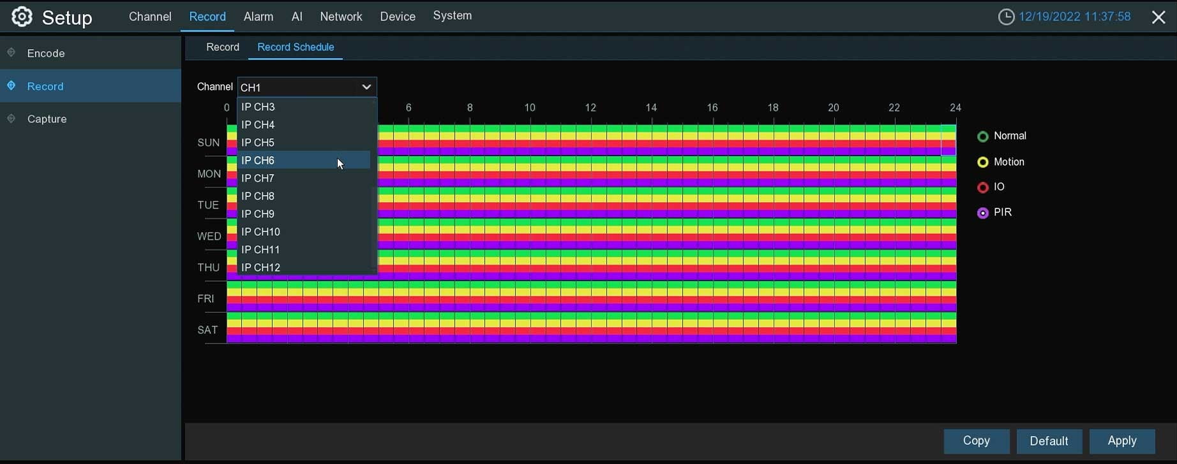Choose IP CH6 from channel list
The height and width of the screenshot is (464, 1177).
click(258, 161)
